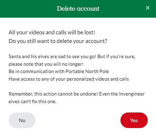
Task: Click the word "Invengineer" in the warning
Action: (132, 94)
